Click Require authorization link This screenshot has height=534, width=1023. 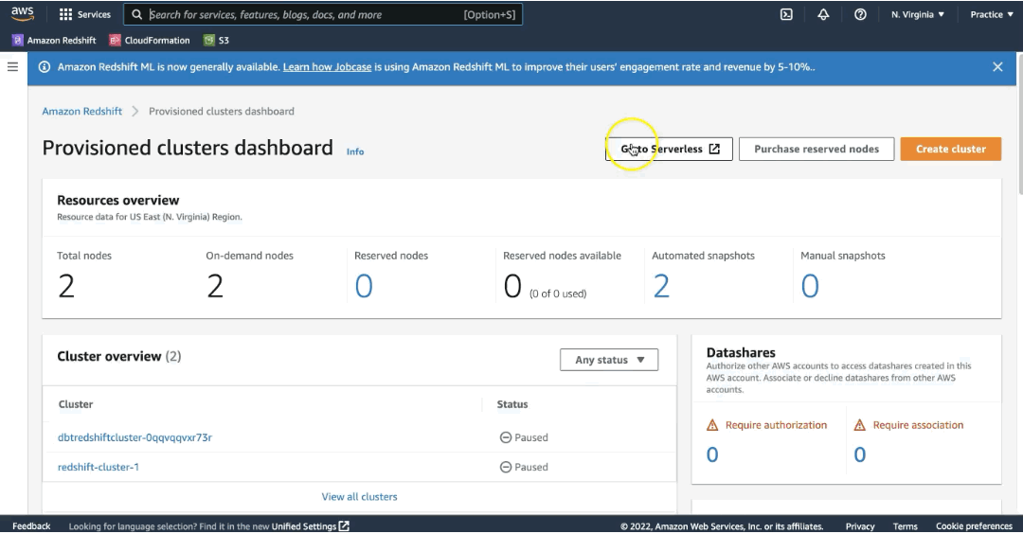click(x=776, y=425)
